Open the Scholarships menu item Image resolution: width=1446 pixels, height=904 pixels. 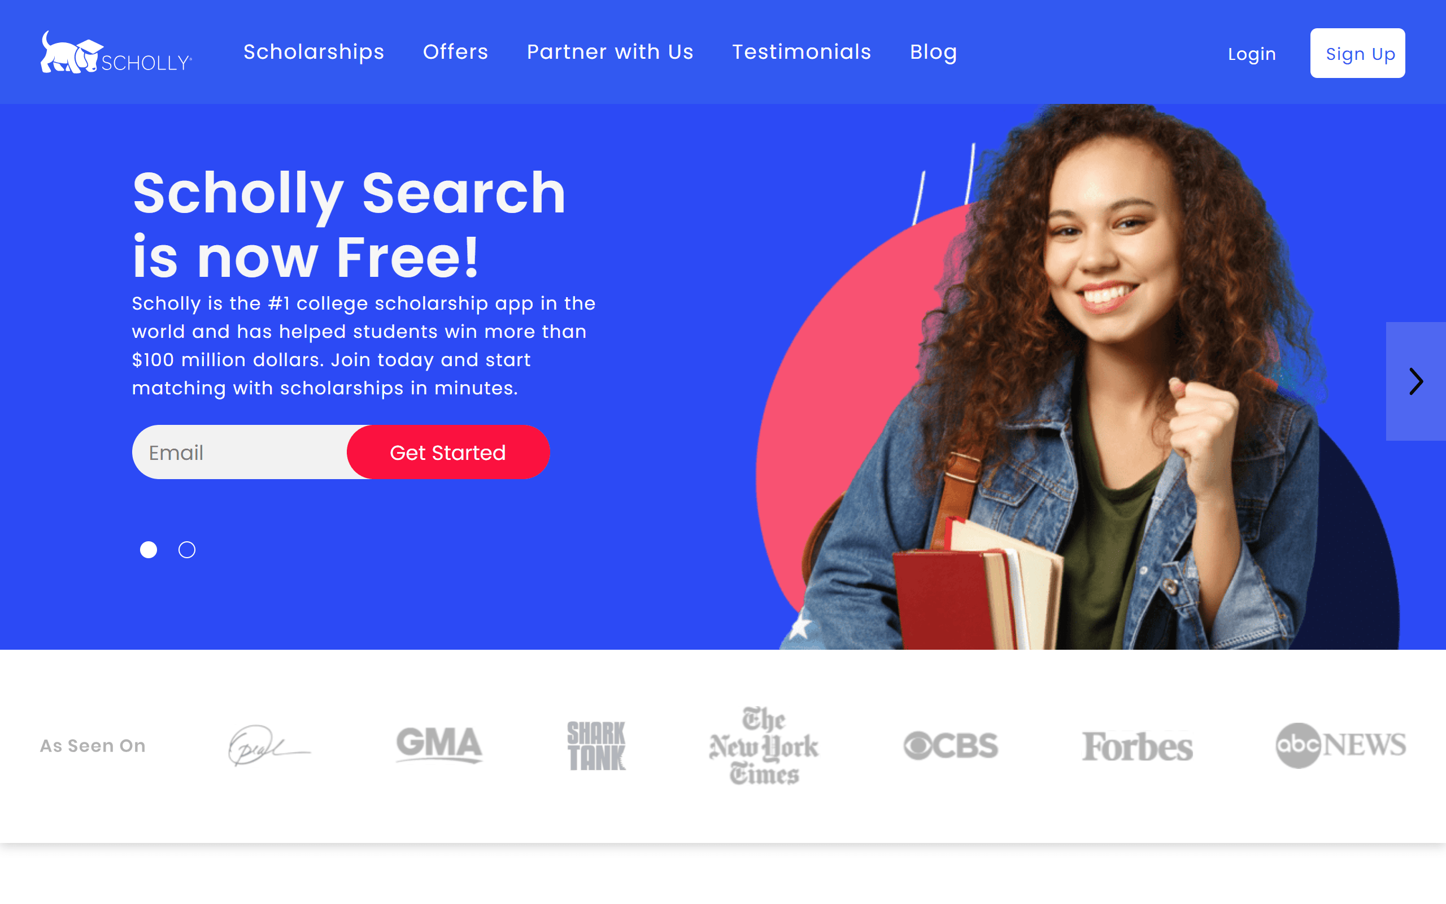coord(313,52)
